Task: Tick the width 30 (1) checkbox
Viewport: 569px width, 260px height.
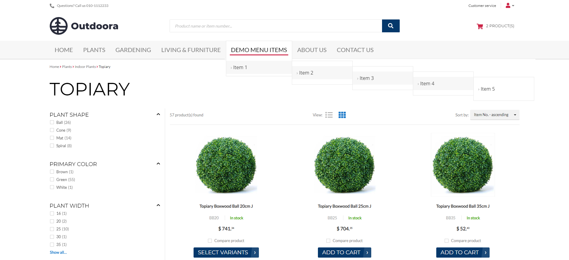Action: click(x=52, y=237)
